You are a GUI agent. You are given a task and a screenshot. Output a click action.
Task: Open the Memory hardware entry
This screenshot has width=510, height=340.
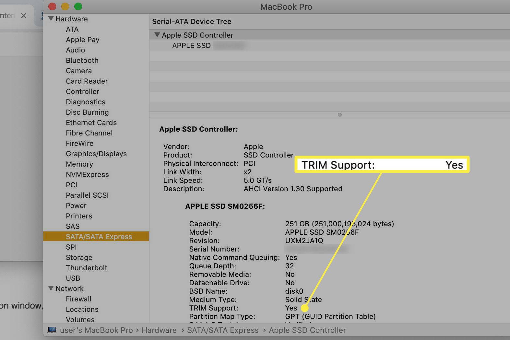point(79,164)
